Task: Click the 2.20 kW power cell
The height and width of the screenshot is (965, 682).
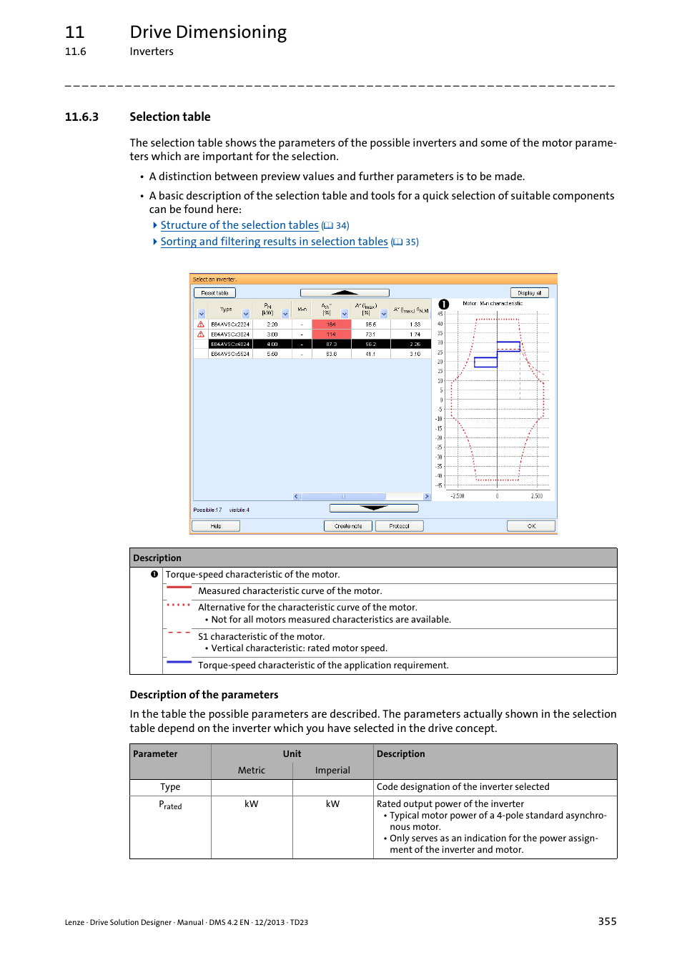Action: (x=272, y=325)
